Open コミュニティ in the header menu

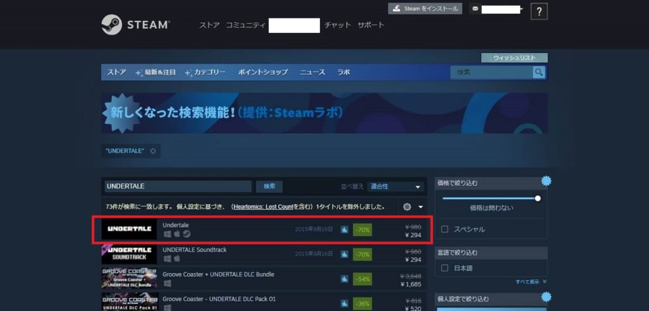(245, 25)
